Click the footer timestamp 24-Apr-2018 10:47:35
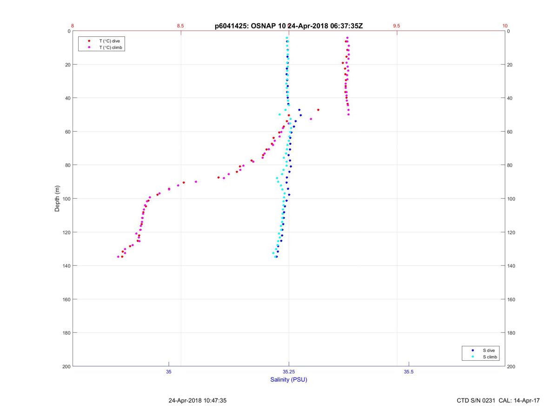 (198, 400)
